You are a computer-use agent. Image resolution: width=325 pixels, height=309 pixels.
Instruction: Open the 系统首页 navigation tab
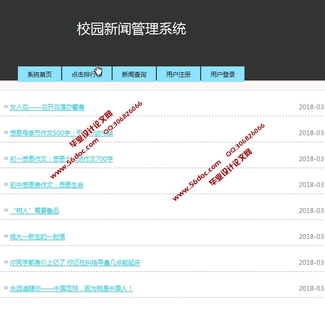[x=40, y=74]
